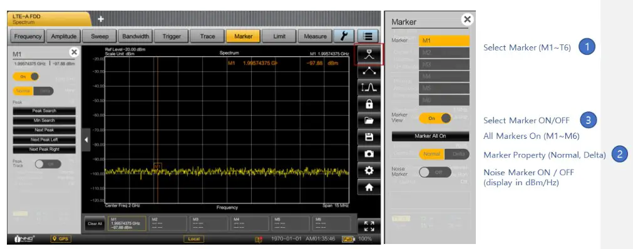Select M2 in Marker list
Viewport: 633px width, 249px height.
click(x=444, y=53)
